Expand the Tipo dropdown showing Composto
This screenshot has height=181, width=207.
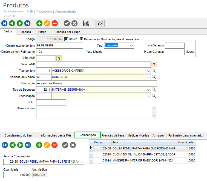coord(131,46)
